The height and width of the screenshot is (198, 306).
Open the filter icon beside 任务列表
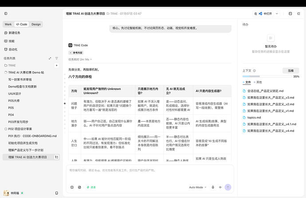click(57, 58)
